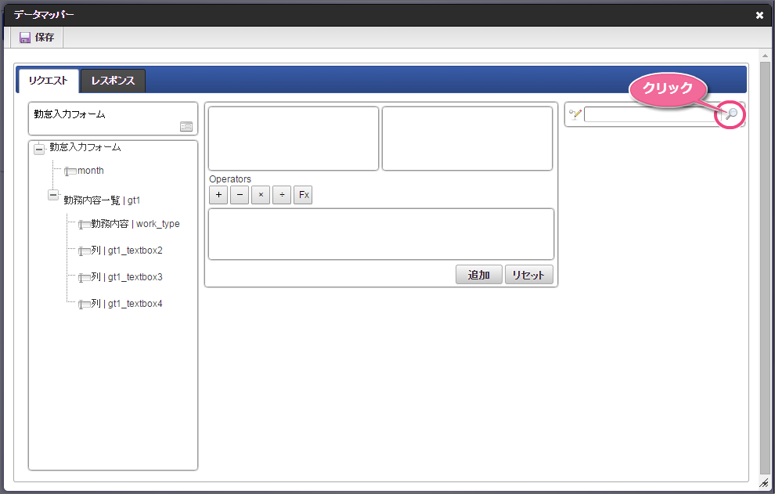Close the データマッパー dialog
This screenshot has width=775, height=494.
759,16
